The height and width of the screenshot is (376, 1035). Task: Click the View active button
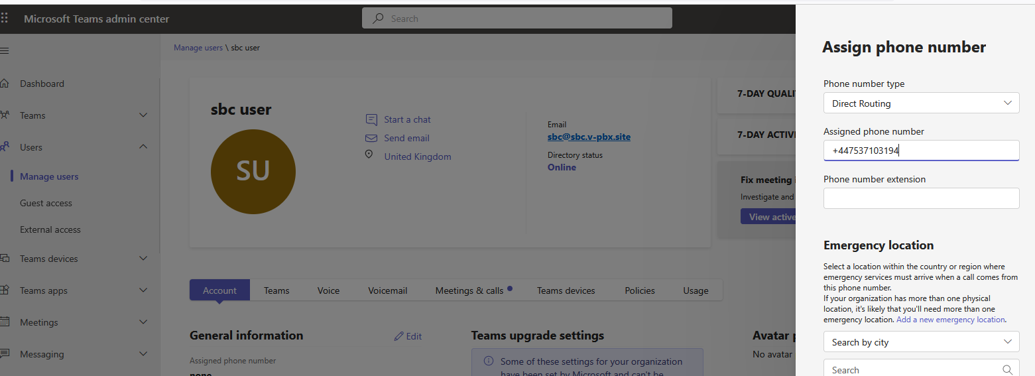point(768,217)
